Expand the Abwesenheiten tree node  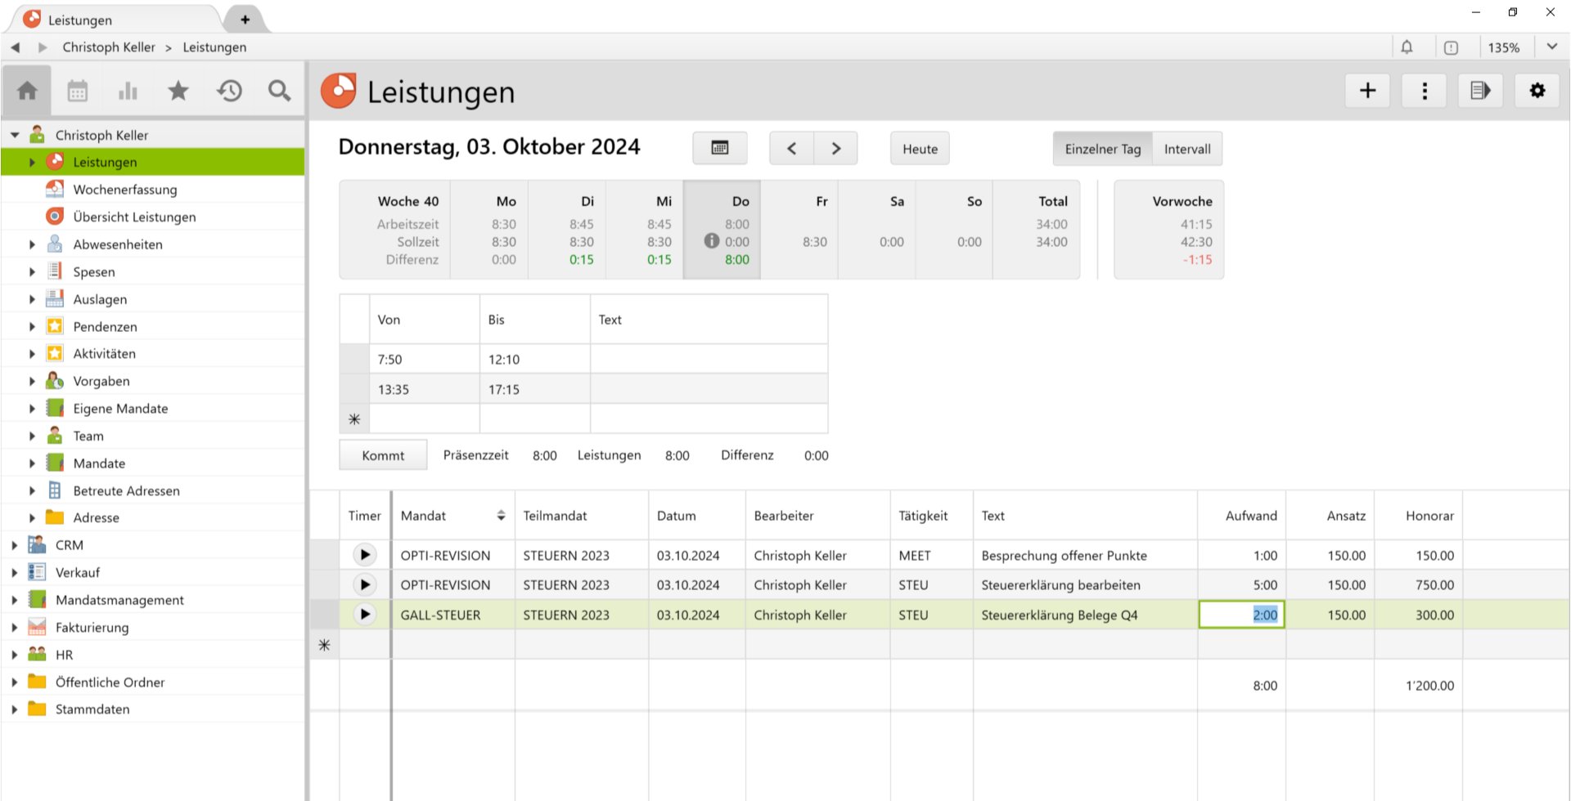coord(32,244)
